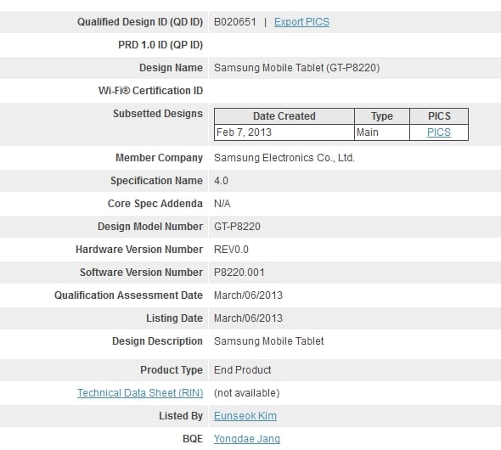Click Samsung Electronics Co., Ltd. company text
Viewport: 501px width, 450px height.
tap(284, 158)
